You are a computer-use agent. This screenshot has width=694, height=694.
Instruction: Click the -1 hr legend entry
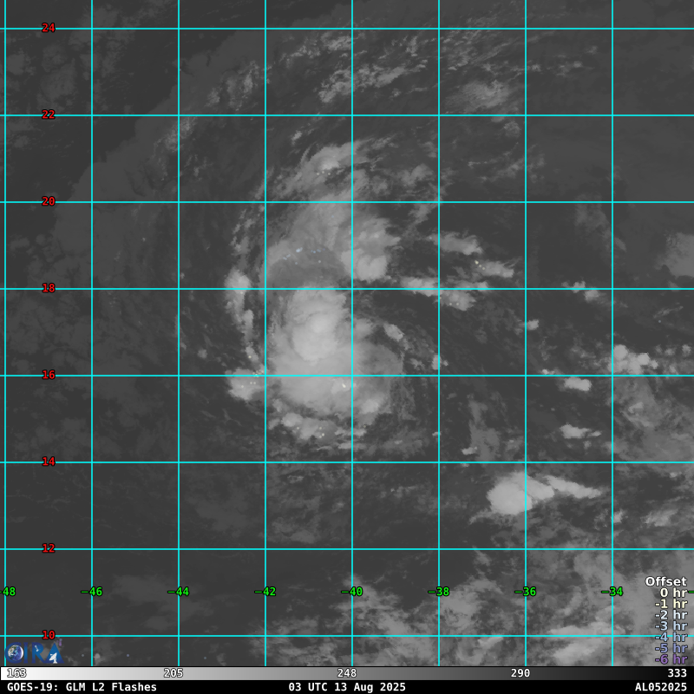tap(671, 604)
